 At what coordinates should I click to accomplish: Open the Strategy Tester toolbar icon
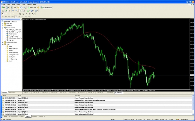point(25,7)
